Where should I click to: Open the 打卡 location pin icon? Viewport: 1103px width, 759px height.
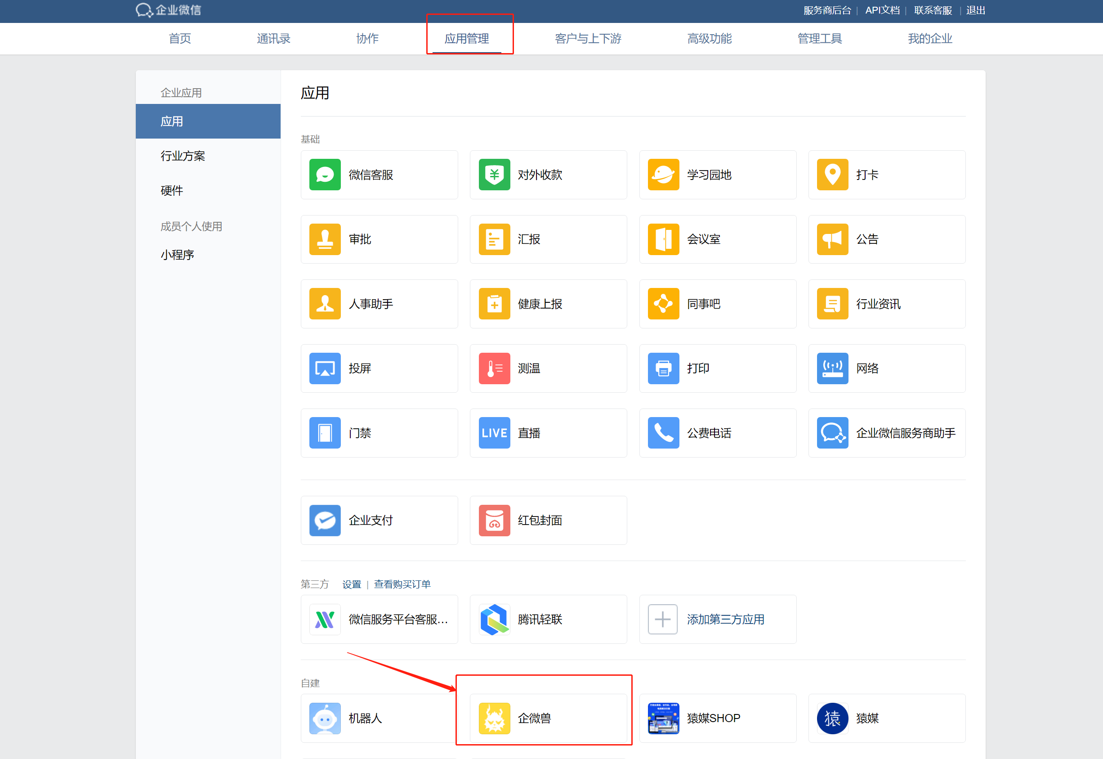pyautogui.click(x=832, y=175)
